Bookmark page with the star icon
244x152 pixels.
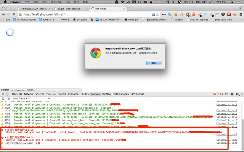[157, 14]
